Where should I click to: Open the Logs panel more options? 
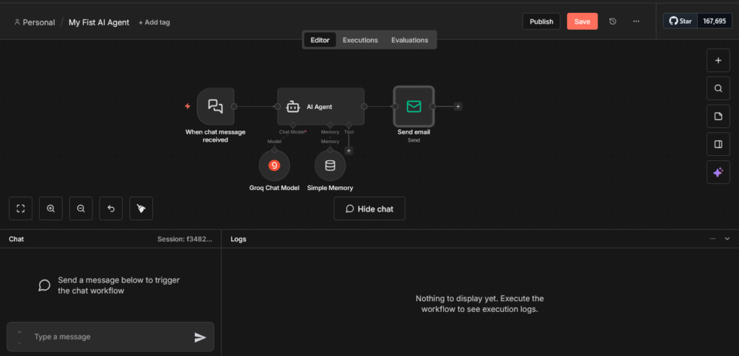[713, 238]
